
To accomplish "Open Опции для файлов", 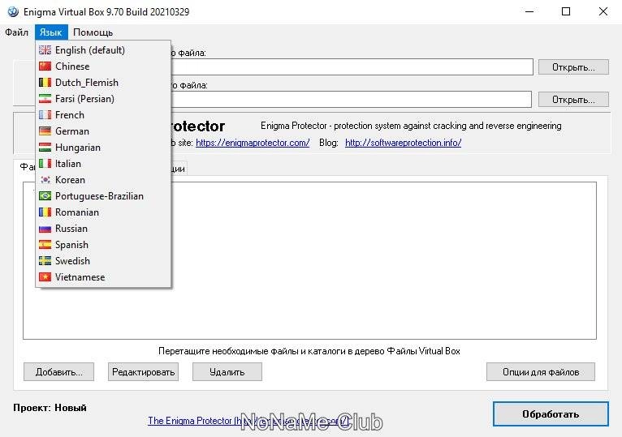I will click(x=541, y=371).
